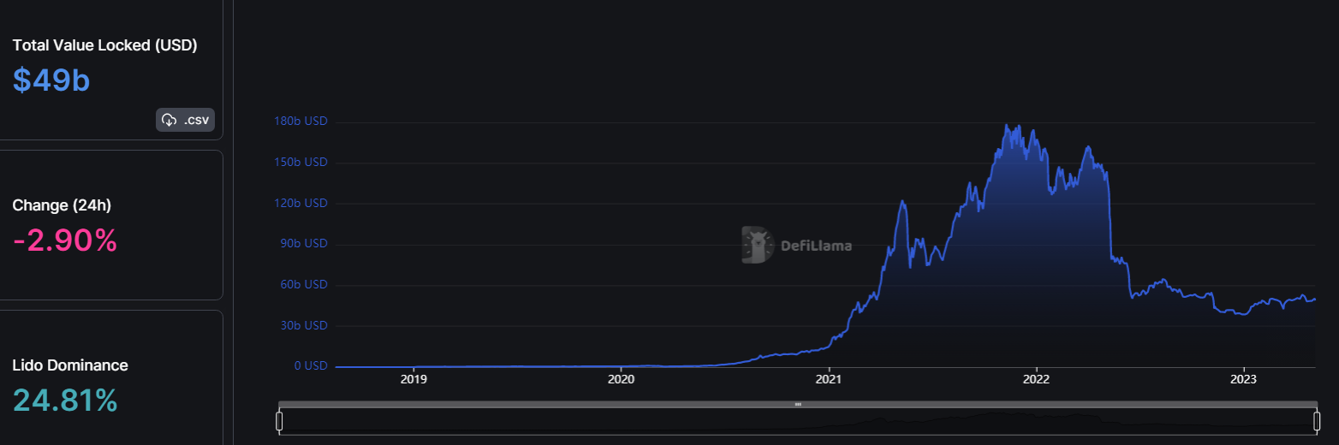Click the 0 USD y-axis label
This screenshot has height=445, width=1339.
311,366
